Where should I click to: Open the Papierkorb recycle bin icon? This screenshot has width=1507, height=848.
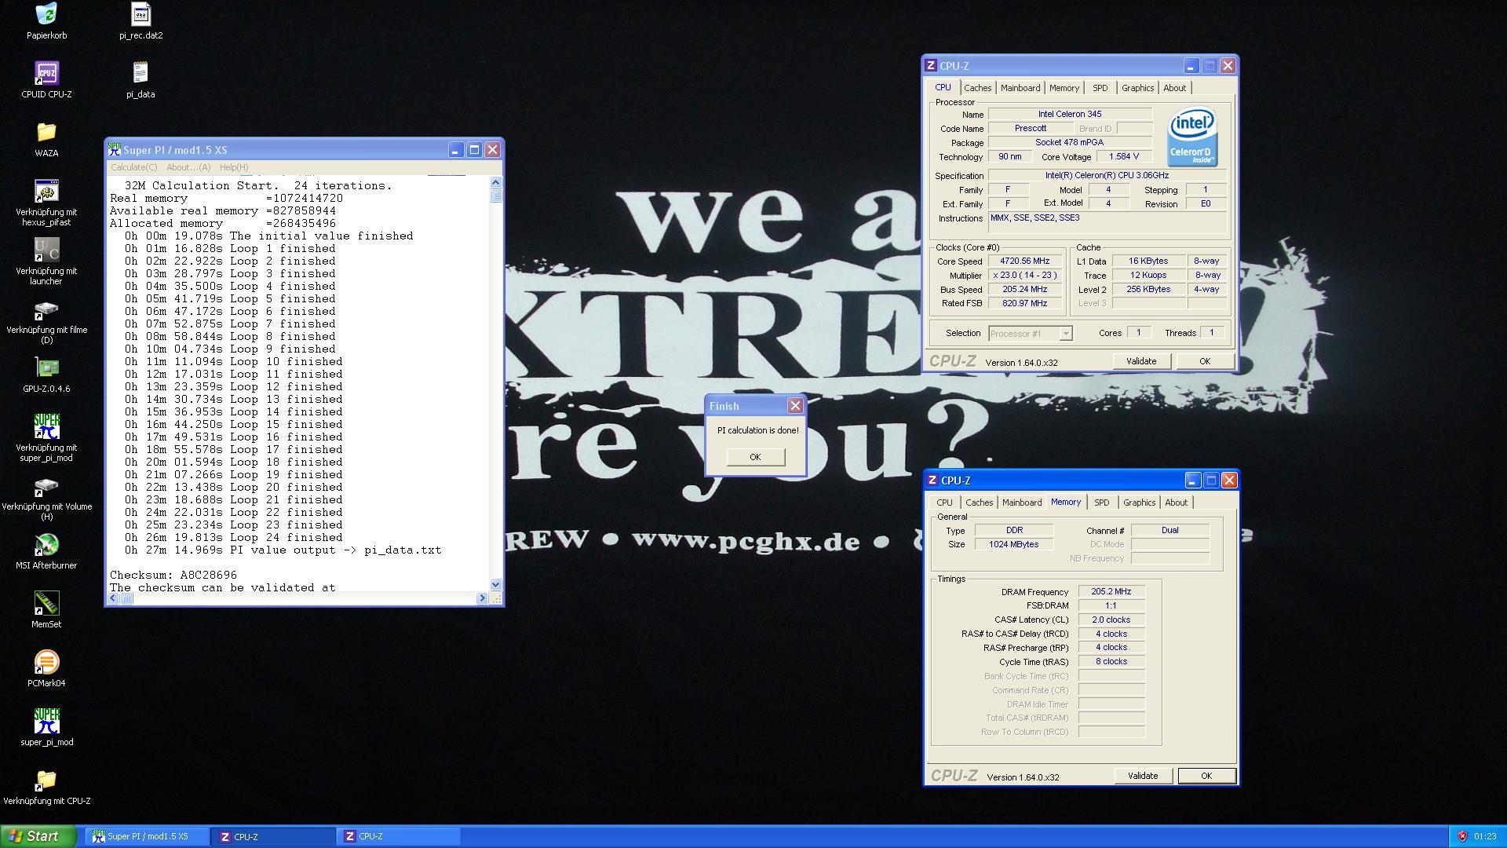click(46, 13)
